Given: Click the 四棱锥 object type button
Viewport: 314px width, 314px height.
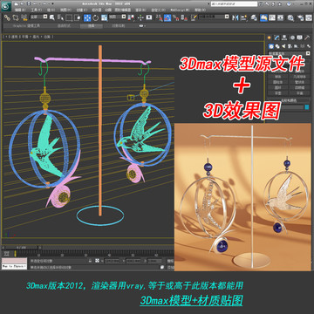Looking at the screenshot, I should (x=299, y=87).
